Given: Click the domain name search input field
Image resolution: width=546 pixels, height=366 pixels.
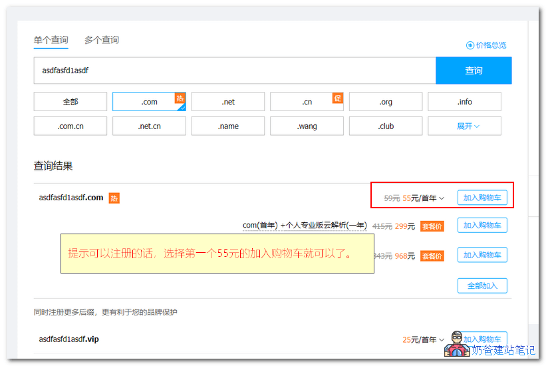Looking at the screenshot, I should [x=234, y=71].
